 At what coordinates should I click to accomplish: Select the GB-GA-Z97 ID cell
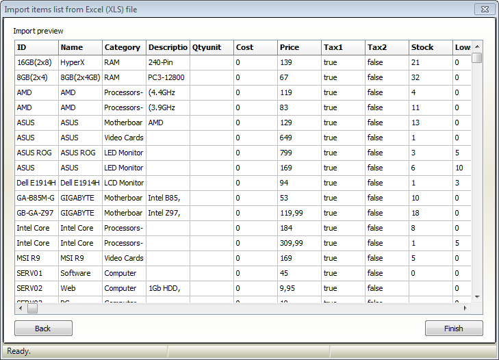click(36, 213)
